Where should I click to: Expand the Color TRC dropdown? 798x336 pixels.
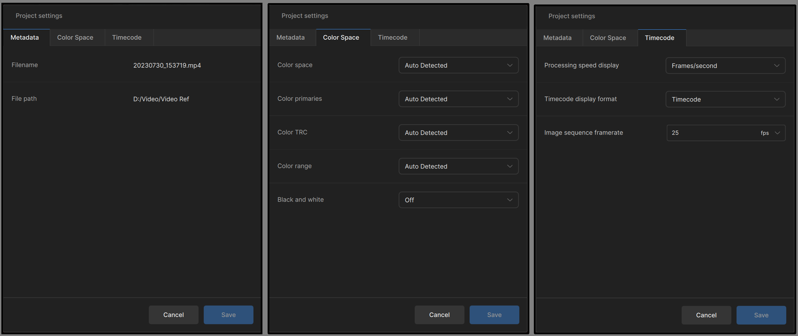458,133
